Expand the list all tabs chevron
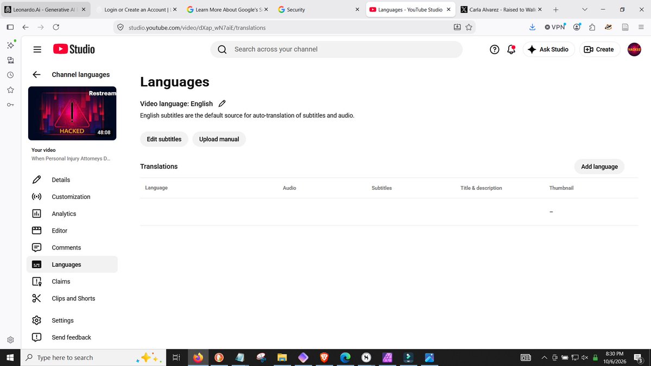 click(x=585, y=10)
